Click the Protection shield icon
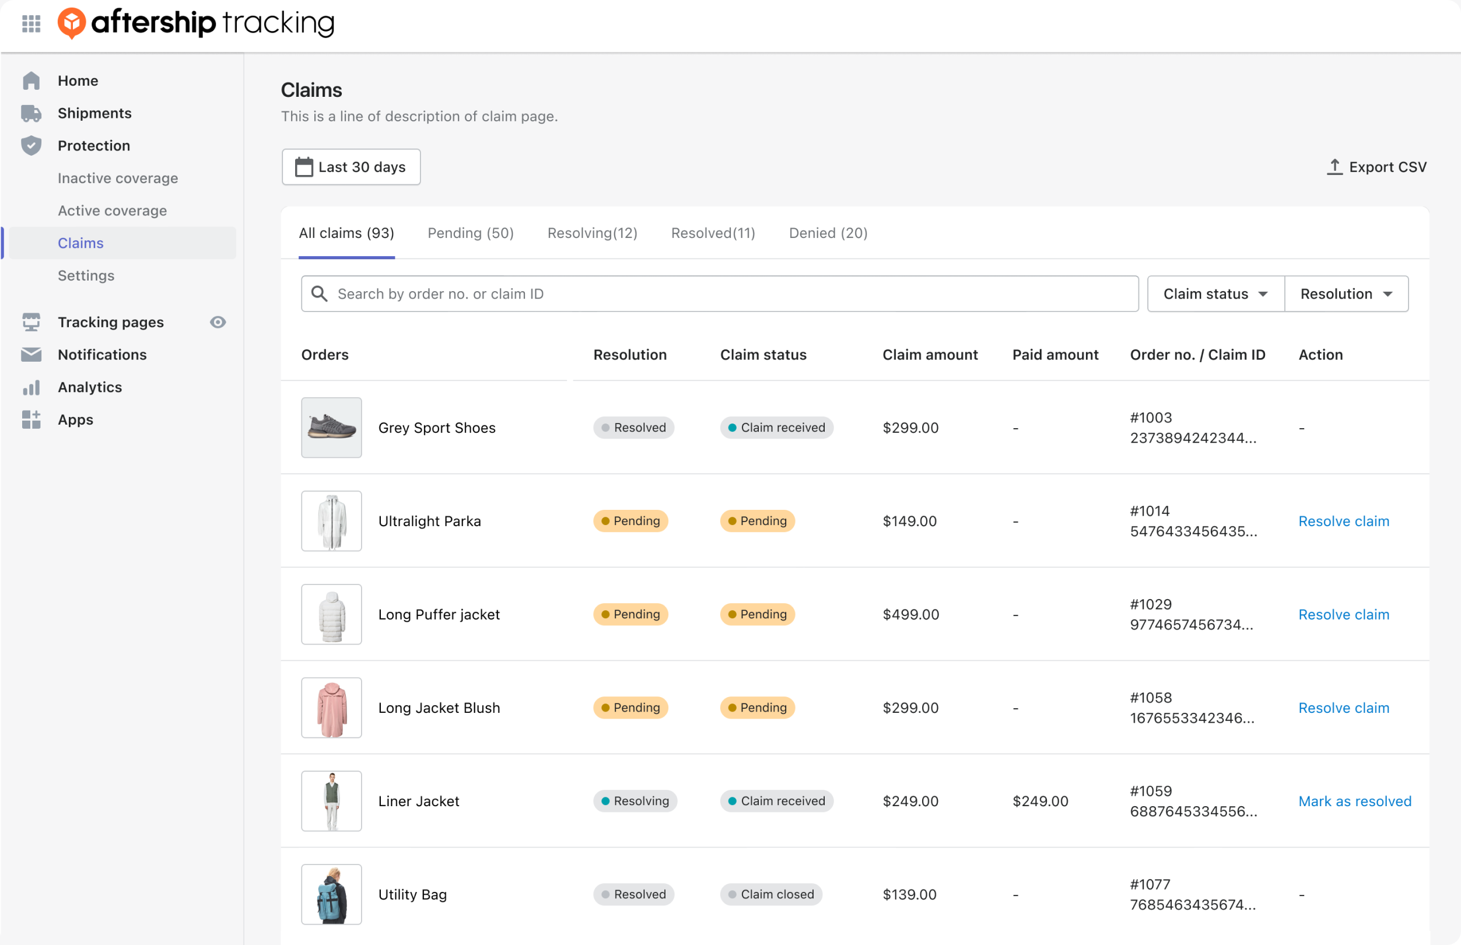This screenshot has width=1461, height=945. pyautogui.click(x=31, y=145)
